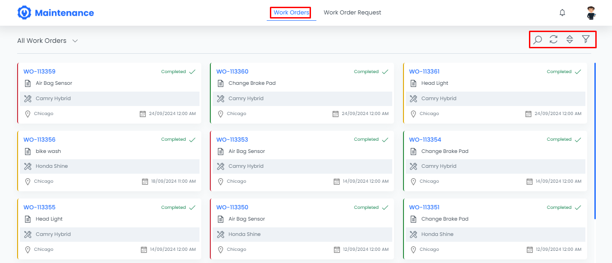Viewport: 612px width, 263px height.
Task: Click Head Light in WO-113355 card
Action: [x=49, y=219]
